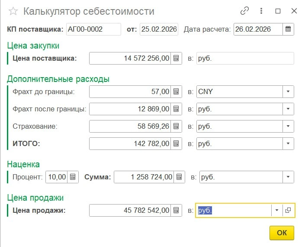The image size is (305, 247).
Task: Open the three-dot more actions menu
Action: coord(261,11)
